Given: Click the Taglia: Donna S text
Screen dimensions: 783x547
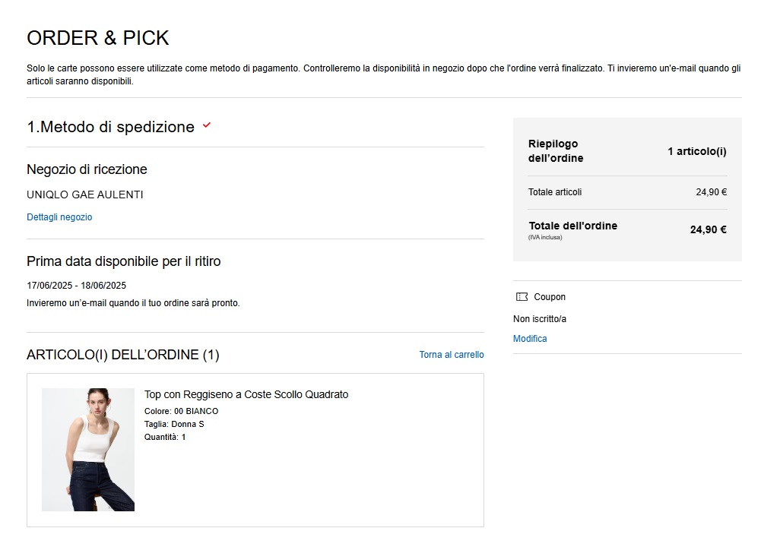Looking at the screenshot, I should tap(174, 424).
